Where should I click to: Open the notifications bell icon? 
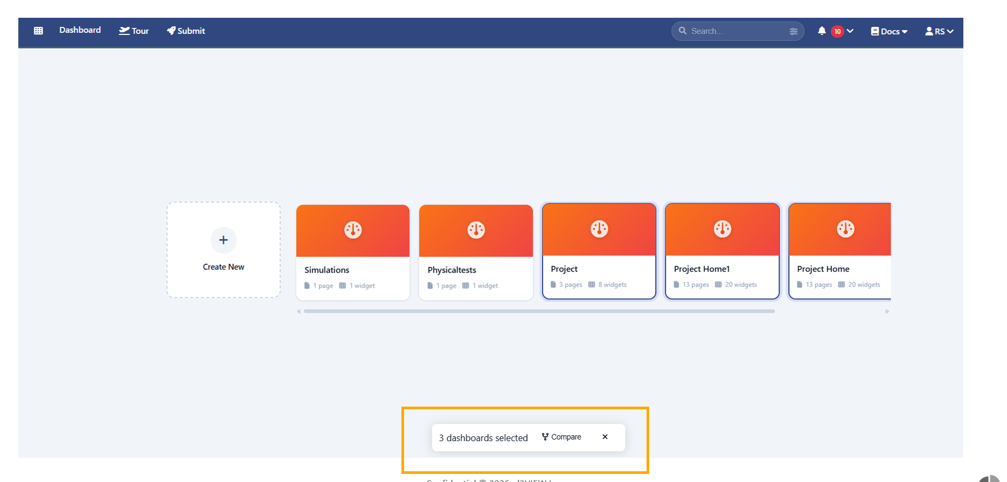[821, 31]
